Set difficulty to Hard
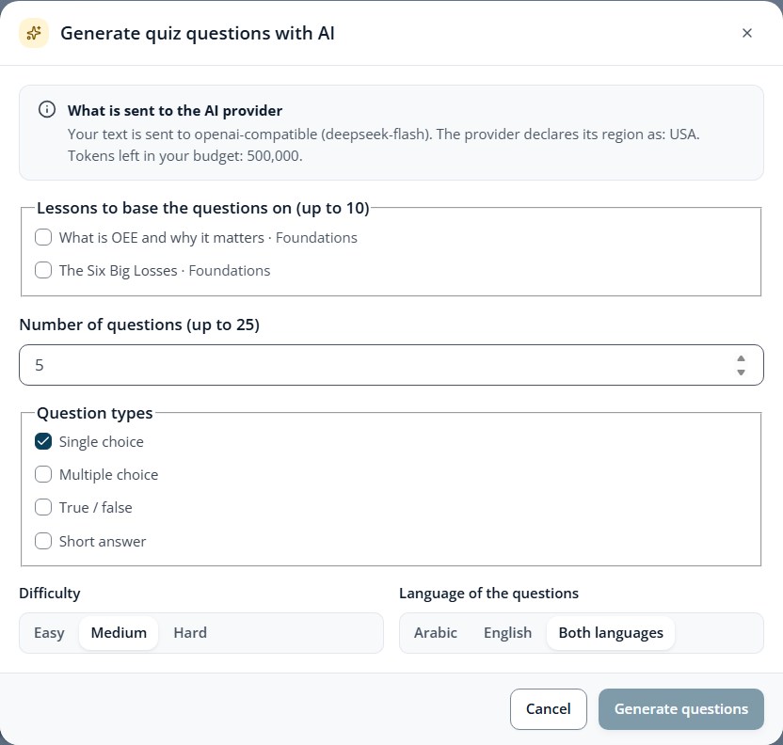 [190, 633]
